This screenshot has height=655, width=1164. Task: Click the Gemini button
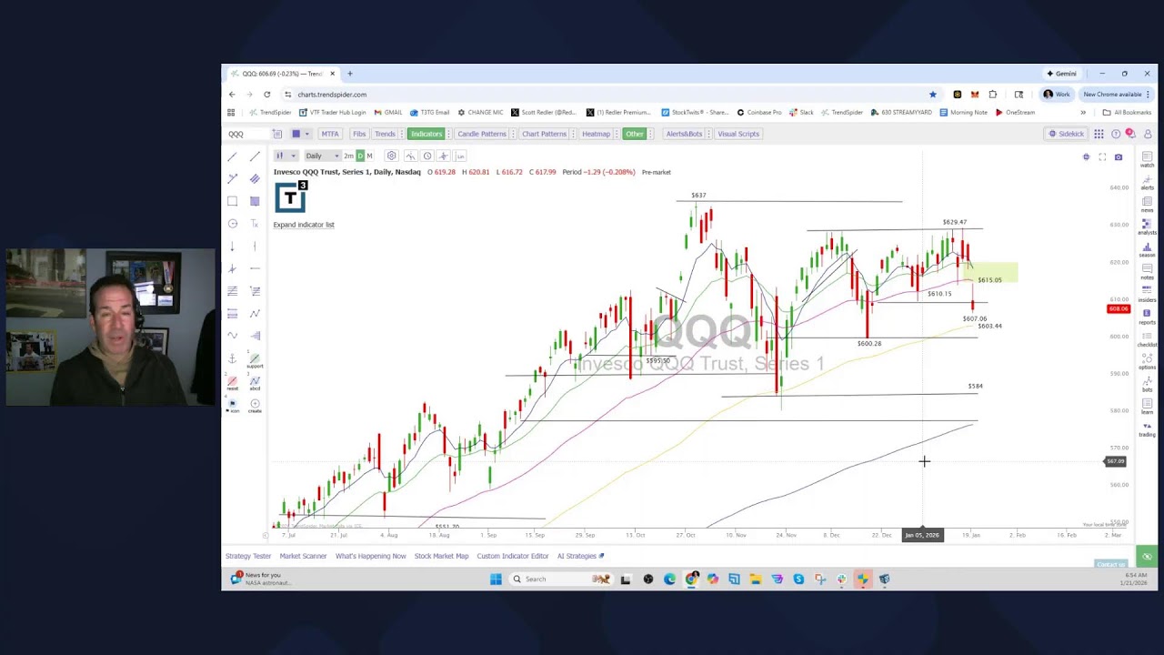click(x=1061, y=74)
